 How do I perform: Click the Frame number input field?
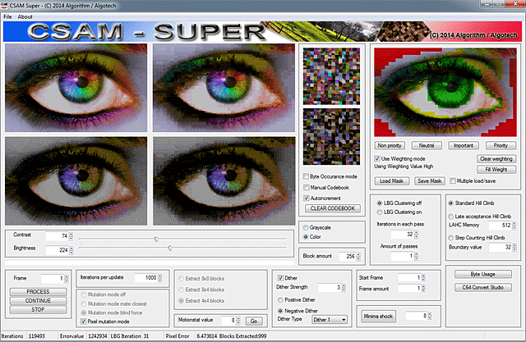(53, 278)
